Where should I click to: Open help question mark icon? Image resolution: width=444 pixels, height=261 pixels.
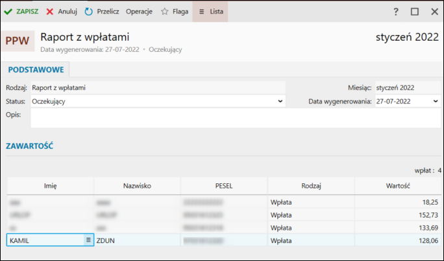pyautogui.click(x=396, y=12)
